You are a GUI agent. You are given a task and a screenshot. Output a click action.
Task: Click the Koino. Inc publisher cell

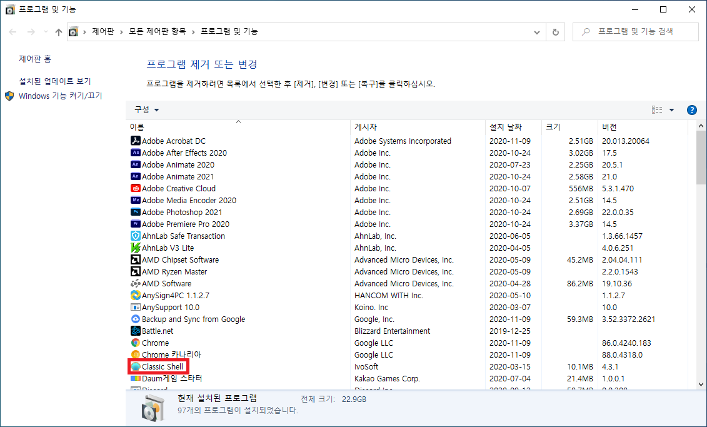(x=371, y=307)
